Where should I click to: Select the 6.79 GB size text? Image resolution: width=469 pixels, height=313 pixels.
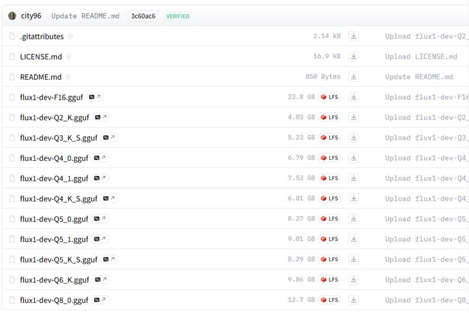(301, 157)
